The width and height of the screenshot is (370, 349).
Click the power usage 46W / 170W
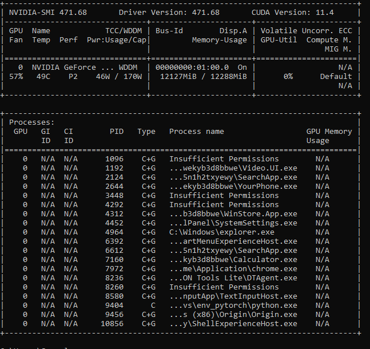point(118,76)
